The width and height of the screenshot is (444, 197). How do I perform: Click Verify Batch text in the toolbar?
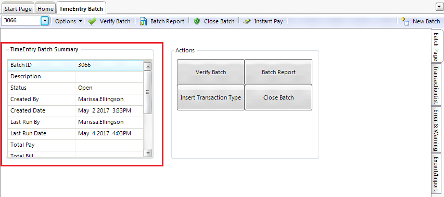(x=115, y=21)
